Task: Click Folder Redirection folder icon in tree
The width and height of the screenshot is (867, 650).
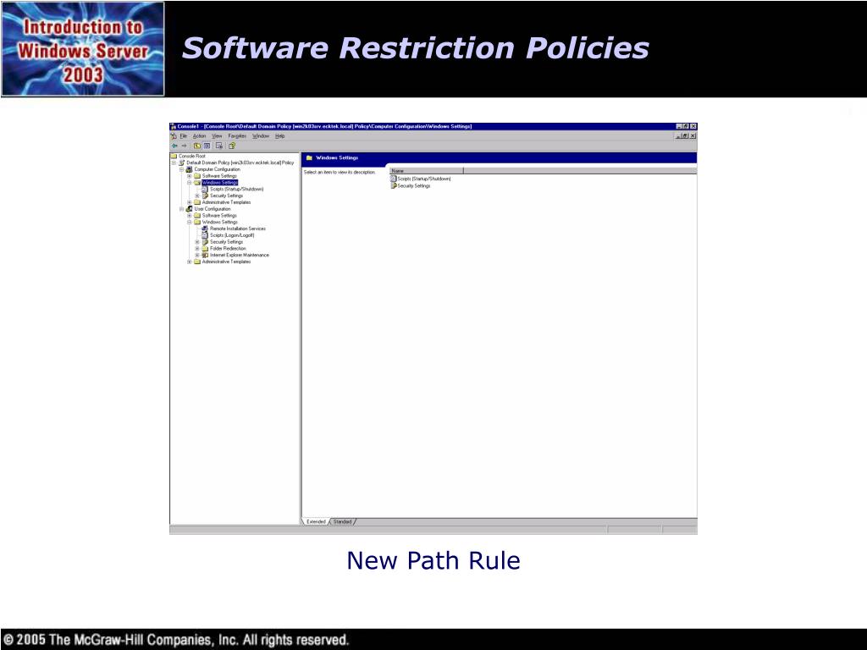Action: [x=205, y=248]
